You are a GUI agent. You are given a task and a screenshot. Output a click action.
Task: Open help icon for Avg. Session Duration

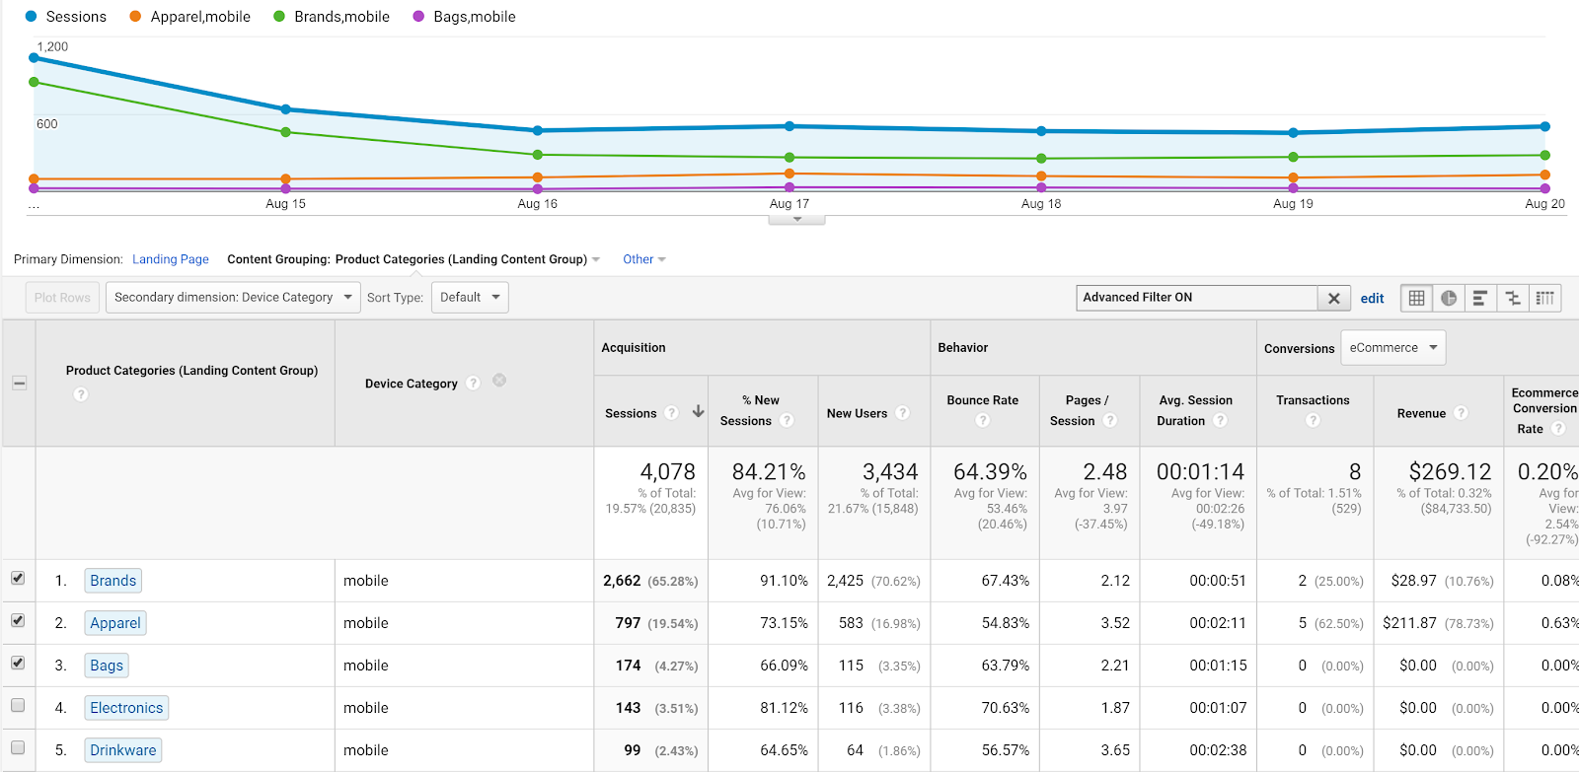pyautogui.click(x=1221, y=420)
